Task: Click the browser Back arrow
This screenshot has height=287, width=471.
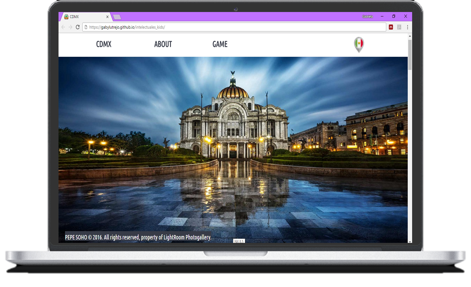Action: tap(63, 27)
